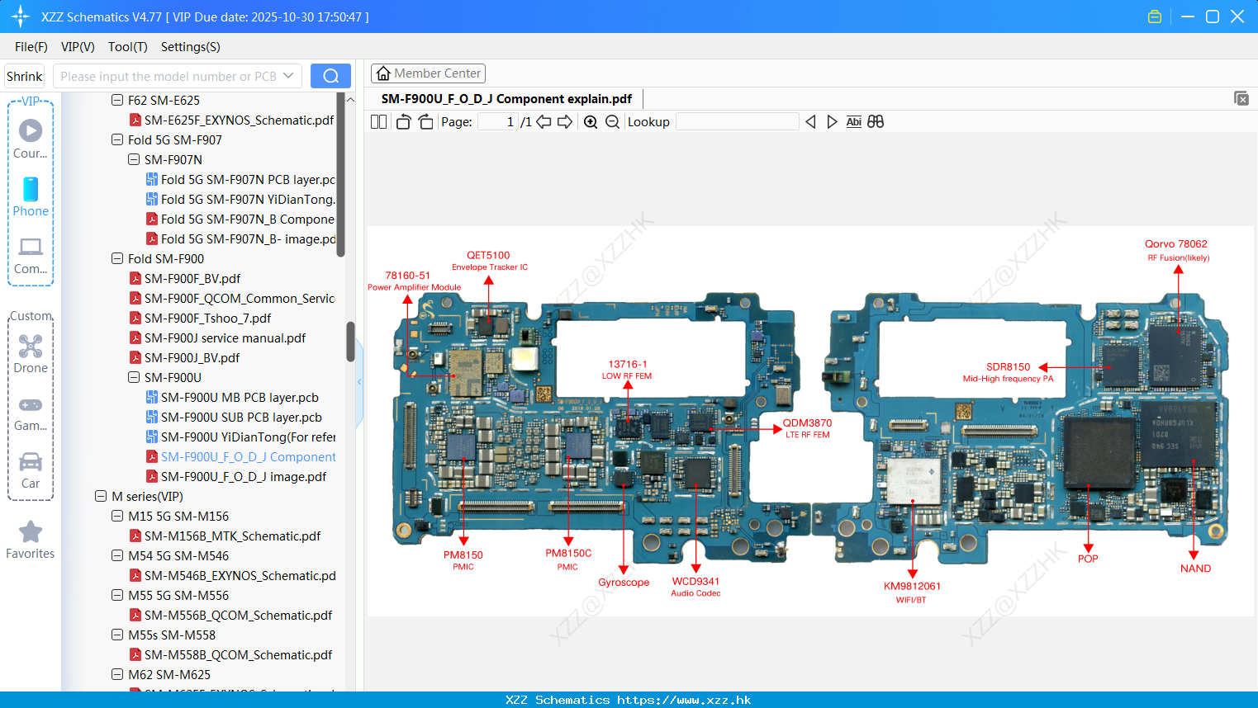Open SM-F900J service manual.pdf
Image resolution: width=1258 pixels, height=708 pixels.
tap(217, 338)
